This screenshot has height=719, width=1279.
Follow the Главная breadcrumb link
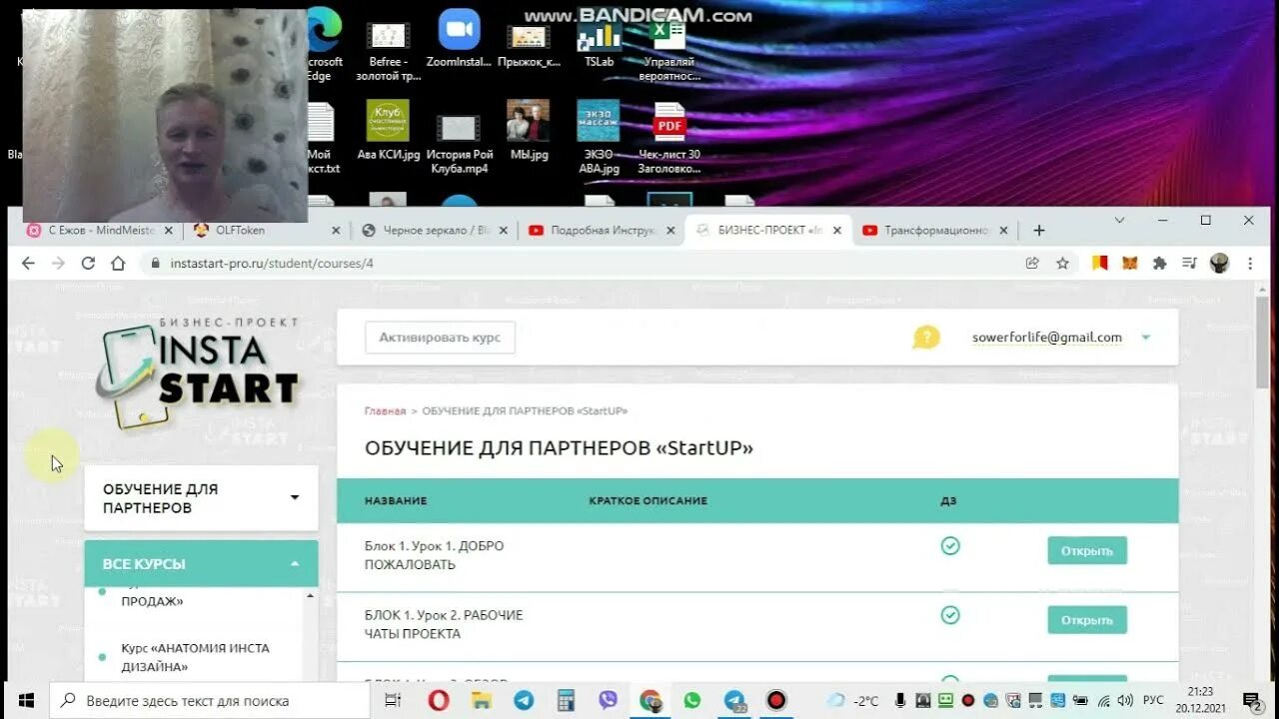point(385,411)
